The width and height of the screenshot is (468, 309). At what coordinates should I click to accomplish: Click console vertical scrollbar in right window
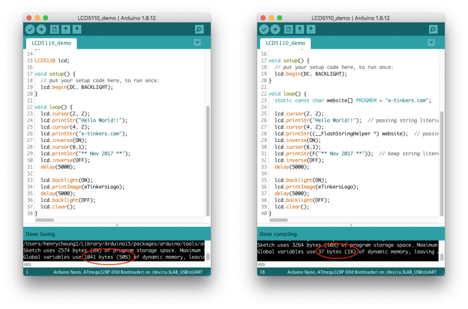tap(442, 257)
